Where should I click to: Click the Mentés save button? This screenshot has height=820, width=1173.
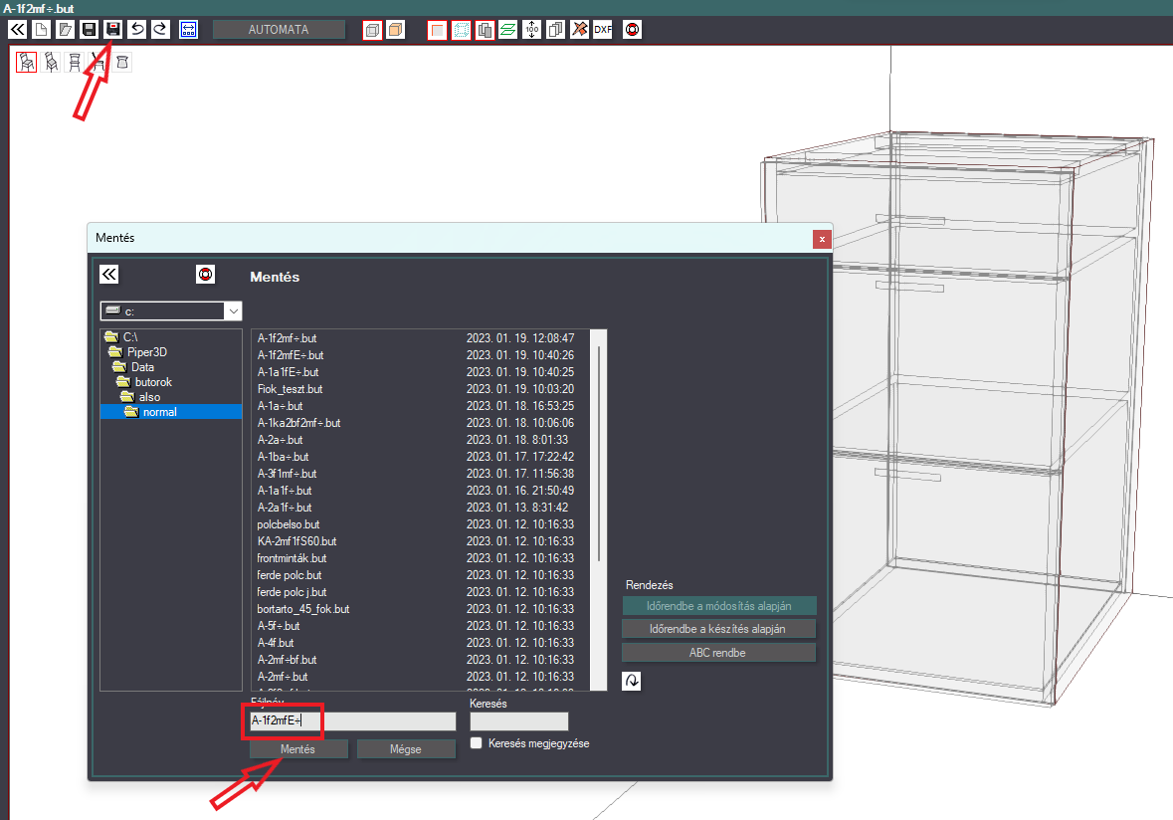click(298, 749)
